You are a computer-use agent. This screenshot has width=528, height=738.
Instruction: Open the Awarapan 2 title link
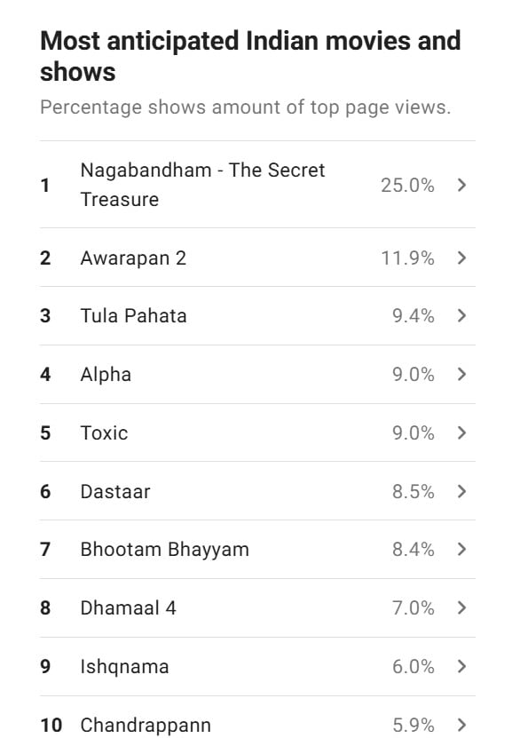[x=133, y=258]
